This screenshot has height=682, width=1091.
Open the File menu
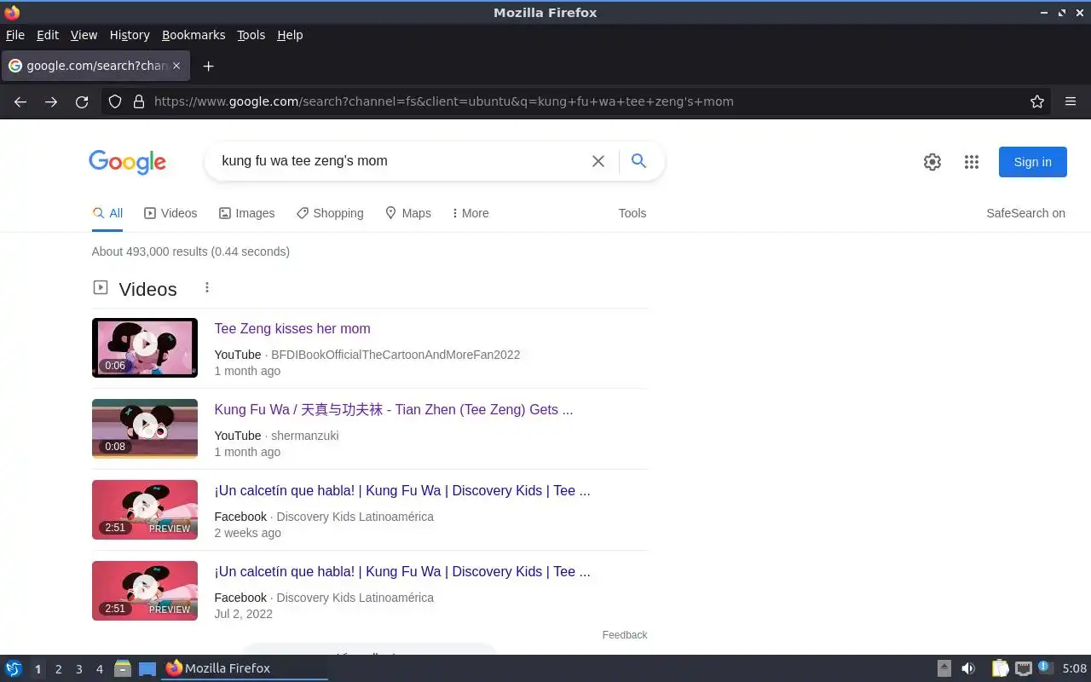pyautogui.click(x=15, y=35)
